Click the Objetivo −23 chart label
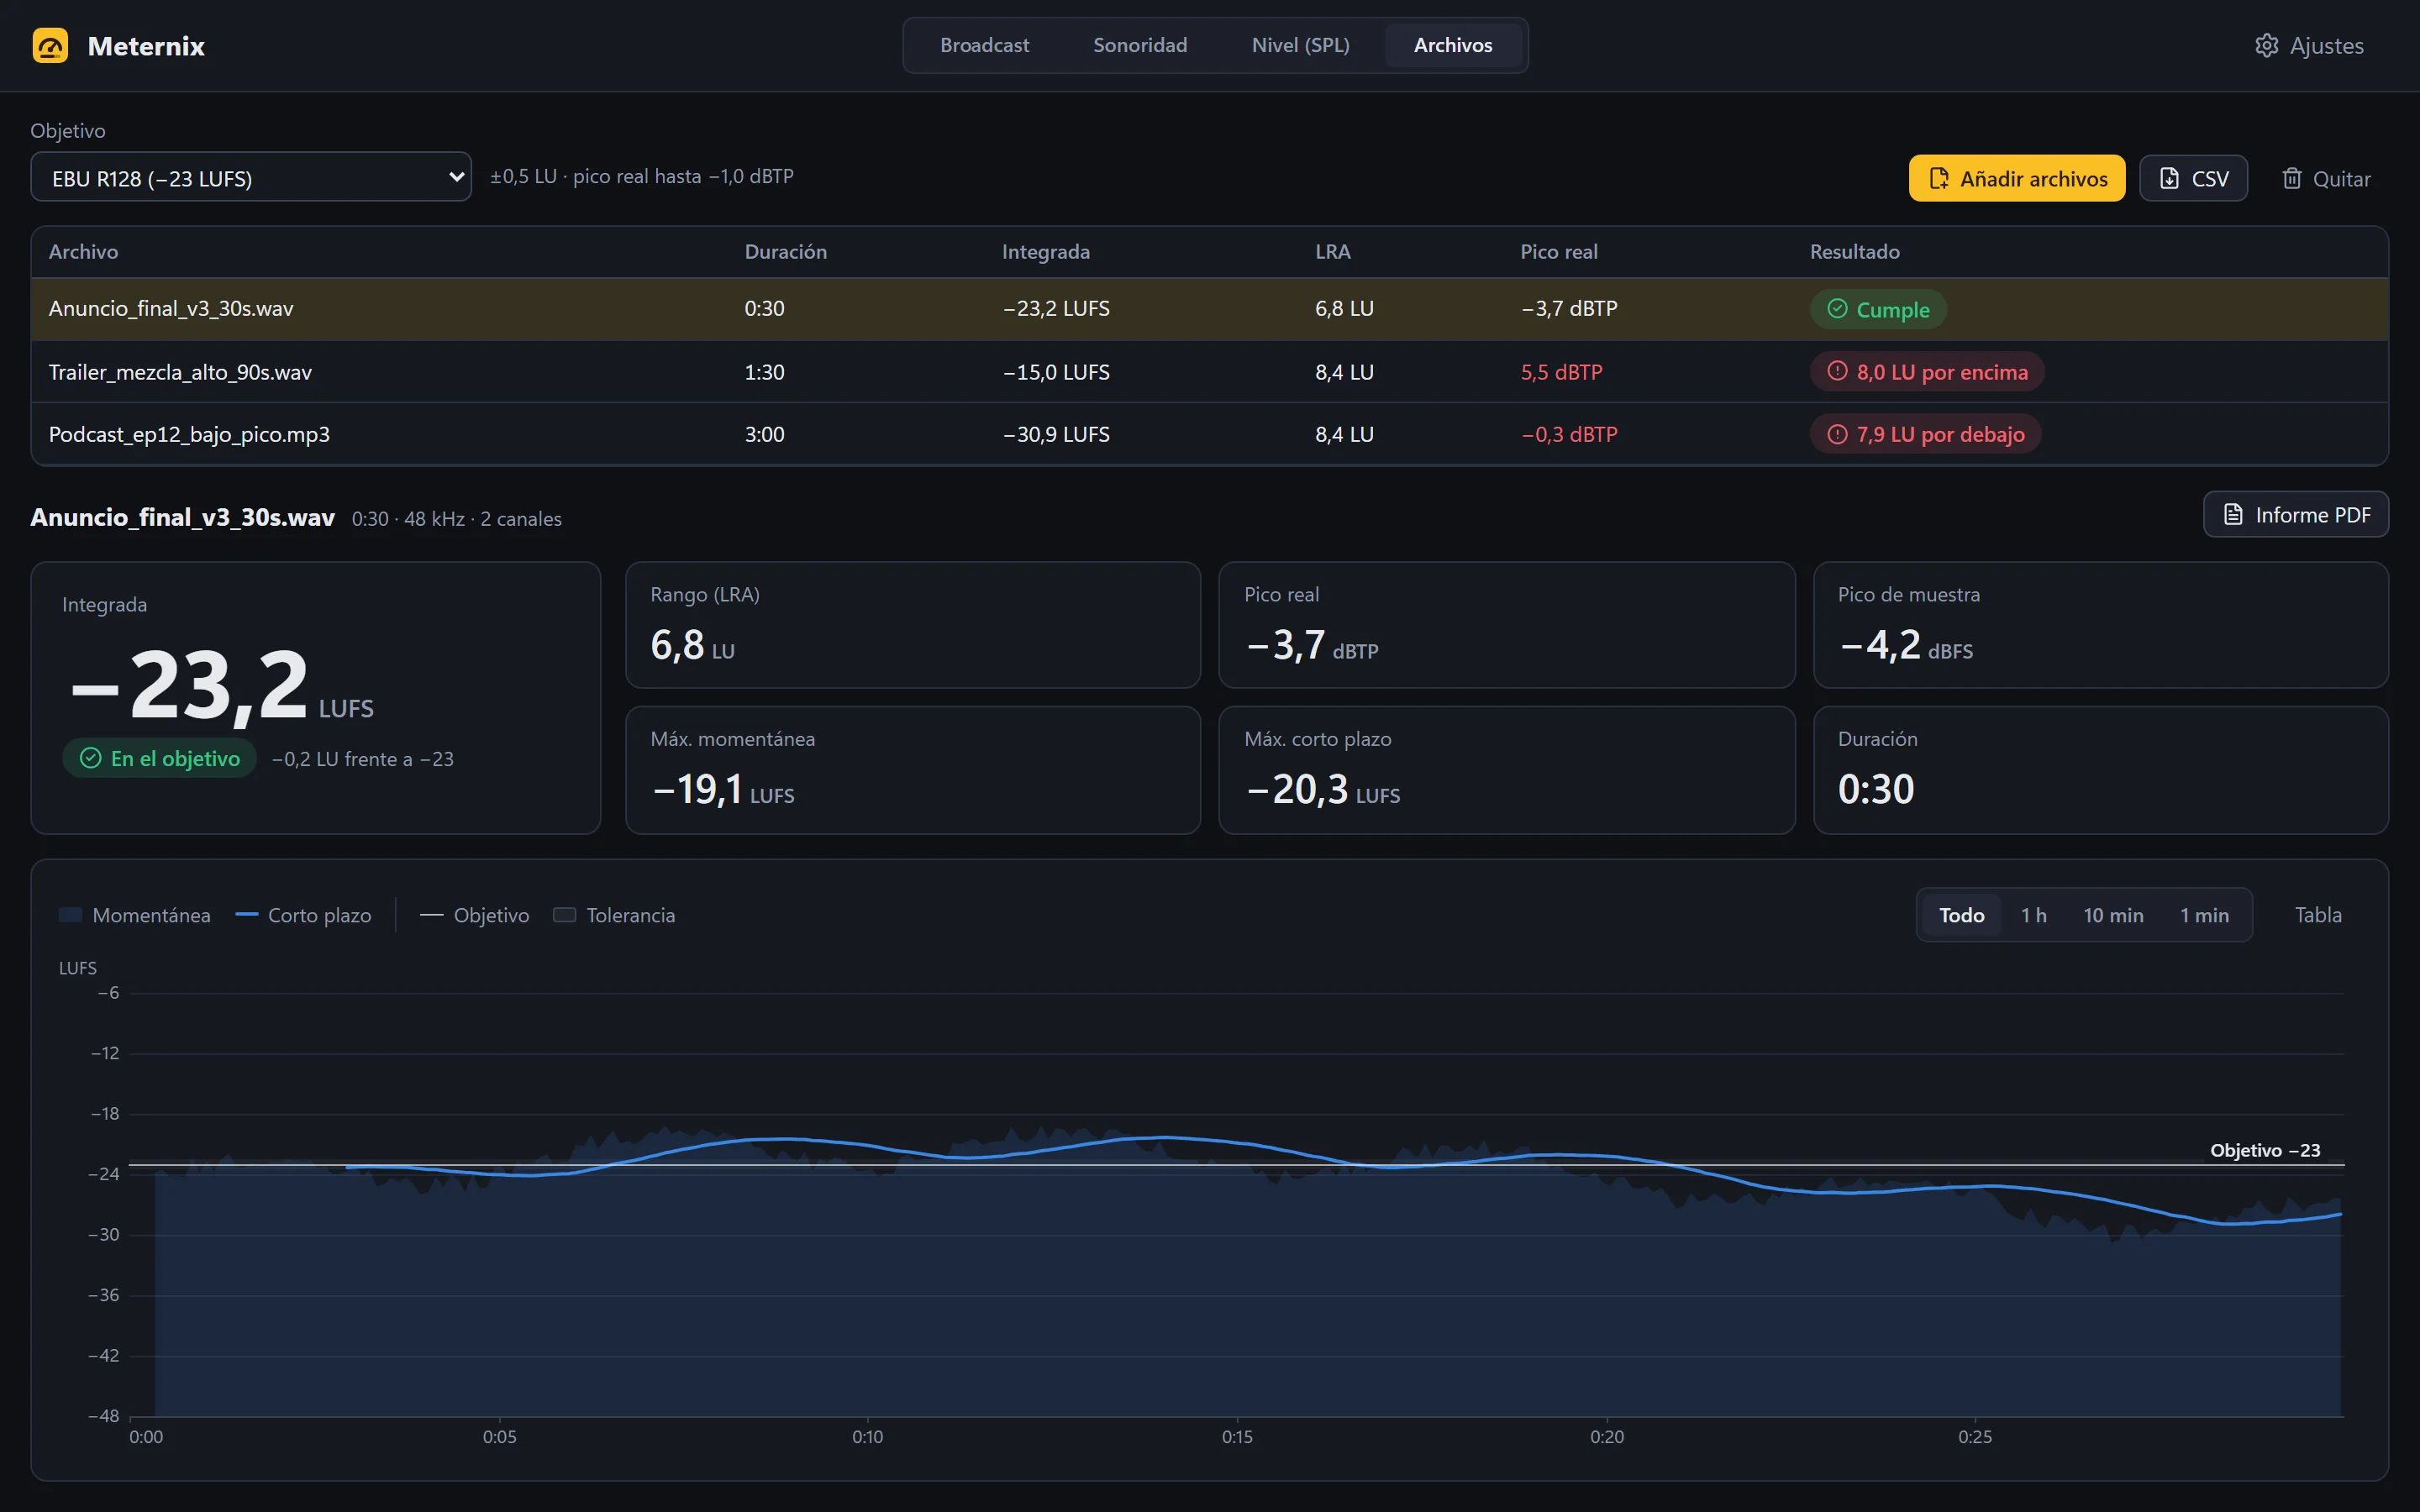Viewport: 2420px width, 1512px height. tap(2264, 1150)
